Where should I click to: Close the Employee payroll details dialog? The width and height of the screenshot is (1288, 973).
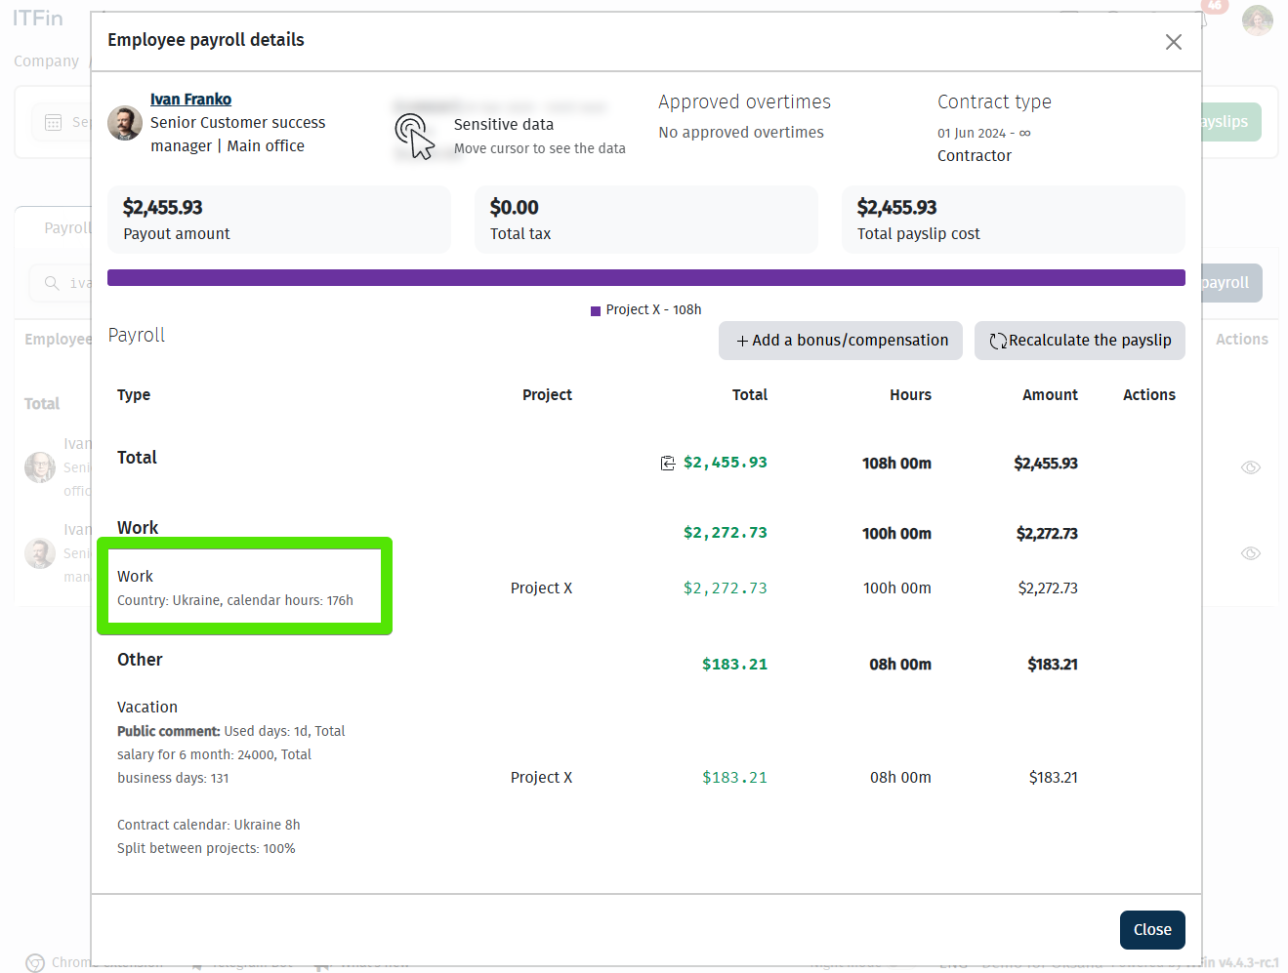click(x=1173, y=42)
